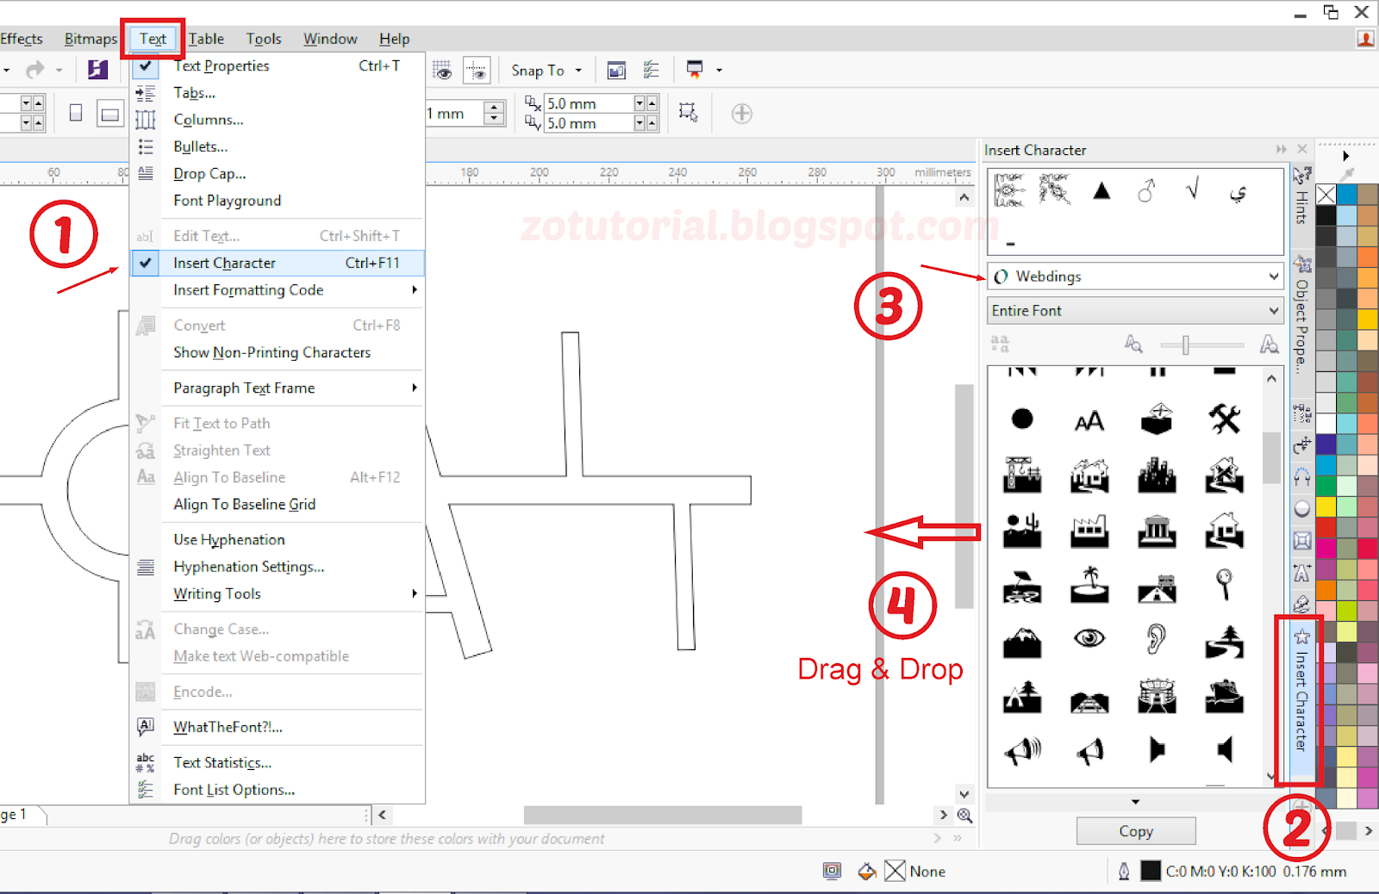Choose the stadium glyph

click(x=1157, y=696)
